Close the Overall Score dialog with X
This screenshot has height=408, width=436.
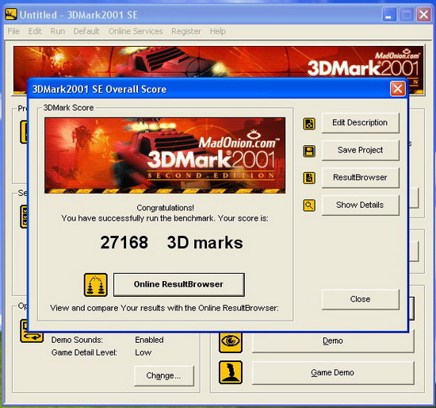[398, 89]
